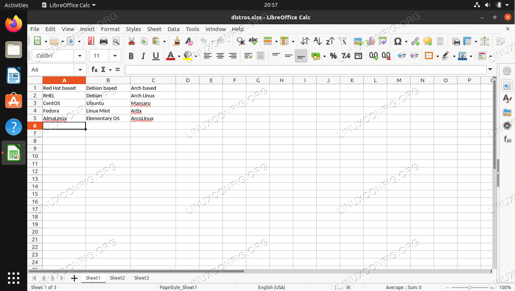Add a new sheet with plus button
This screenshot has width=515, height=291.
[x=74, y=278]
